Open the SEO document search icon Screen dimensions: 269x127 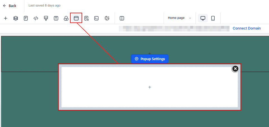pyautogui.click(x=87, y=18)
